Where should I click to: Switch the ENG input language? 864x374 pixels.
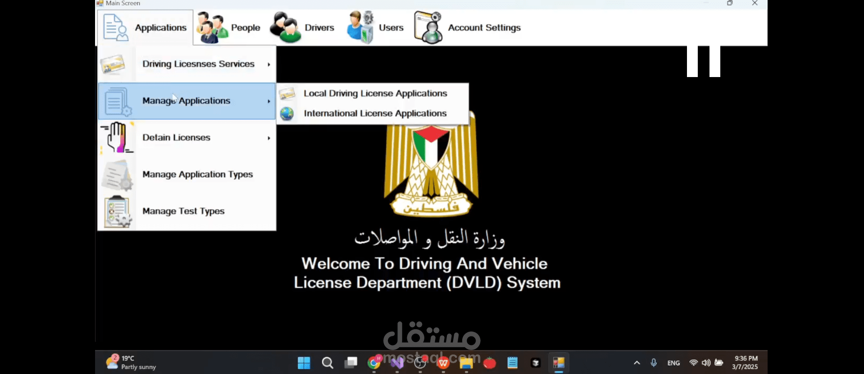click(x=674, y=363)
